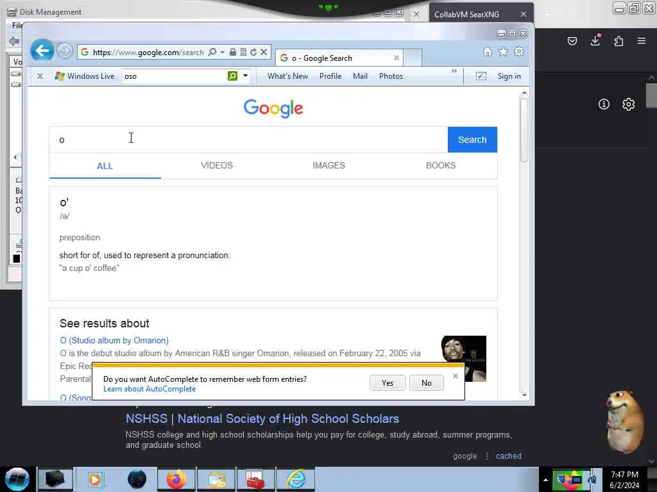This screenshot has height=492, width=657.
Task: Open the media player taskbar icon
Action: point(95,479)
